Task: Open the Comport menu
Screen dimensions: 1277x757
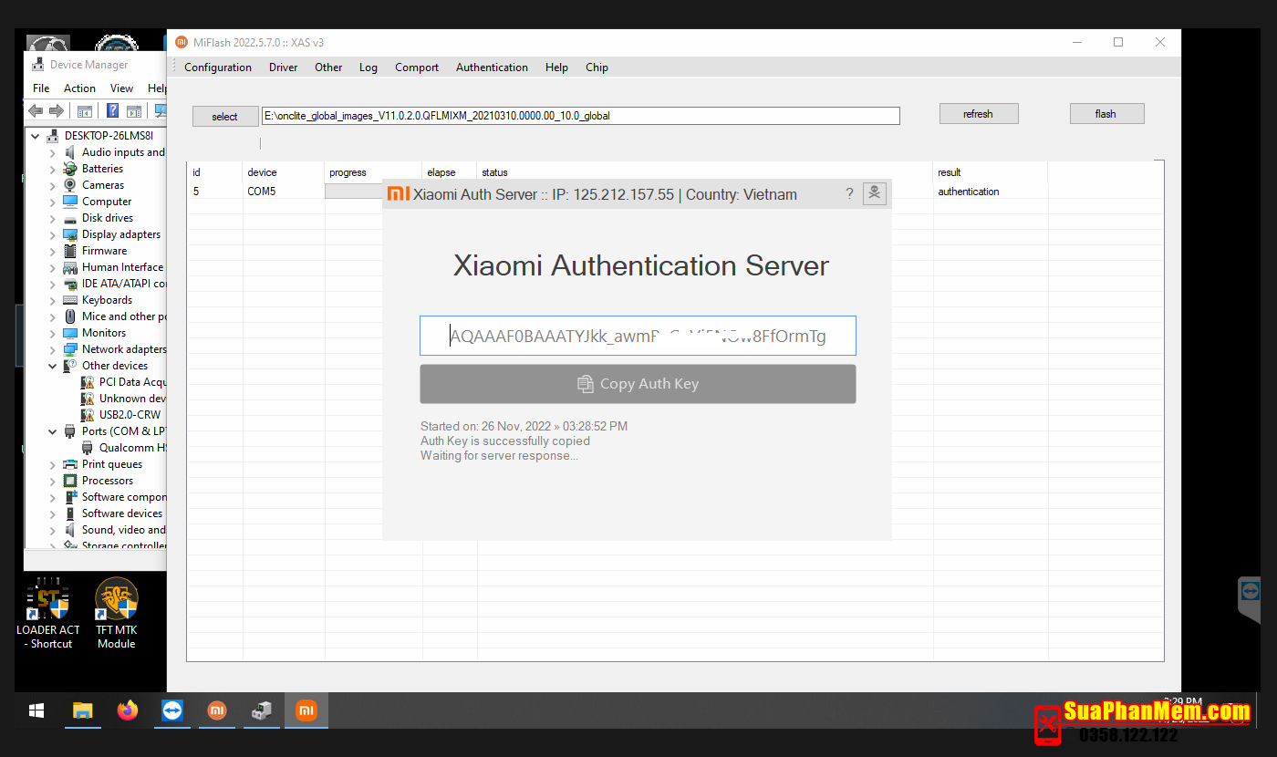Action: click(x=416, y=67)
